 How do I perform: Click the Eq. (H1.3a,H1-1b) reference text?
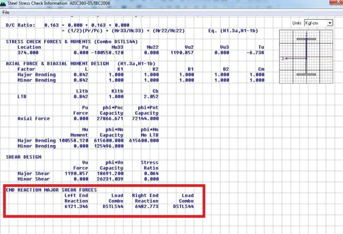point(233,31)
